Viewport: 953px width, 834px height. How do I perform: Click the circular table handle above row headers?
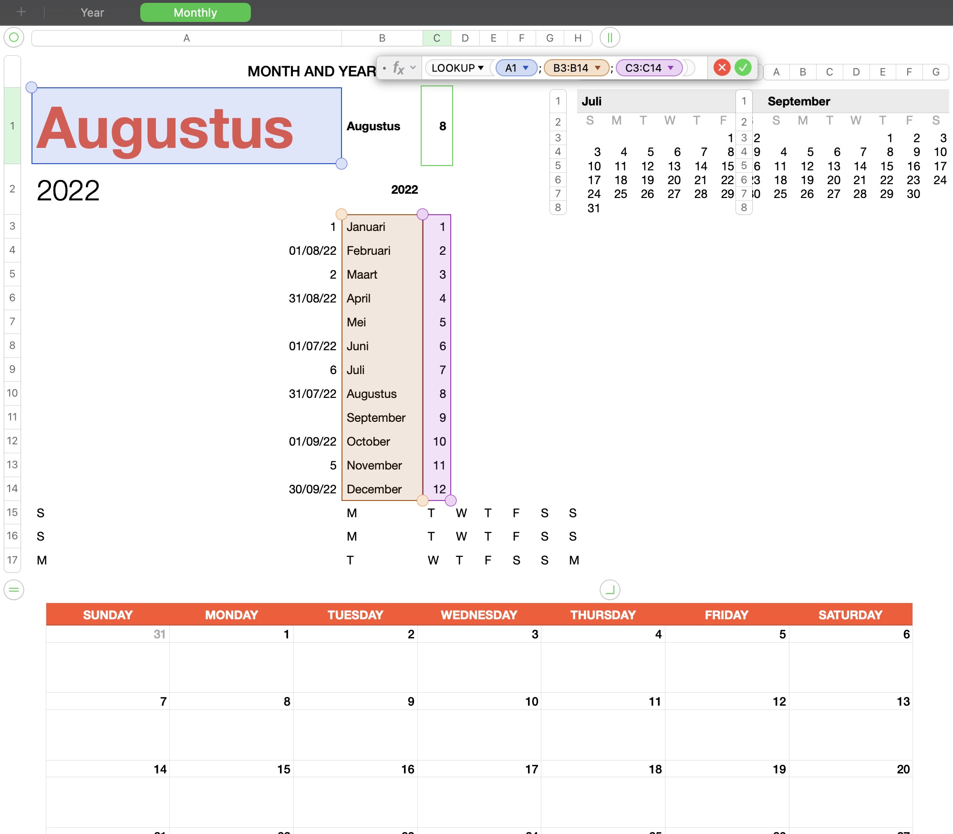[14, 38]
